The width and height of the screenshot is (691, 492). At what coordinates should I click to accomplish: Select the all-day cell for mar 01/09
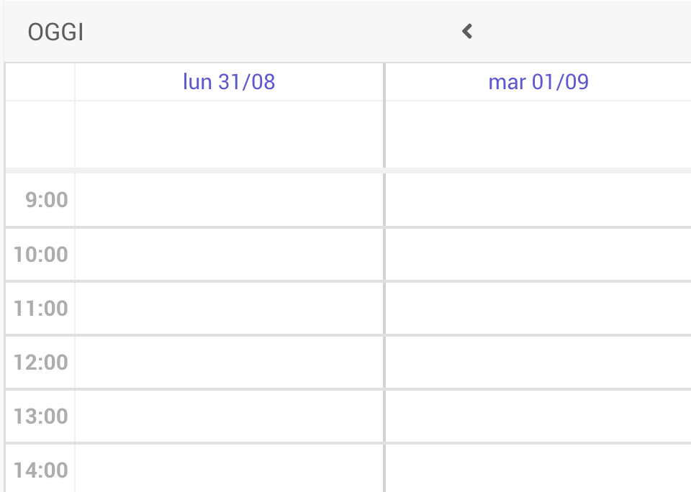click(538, 135)
